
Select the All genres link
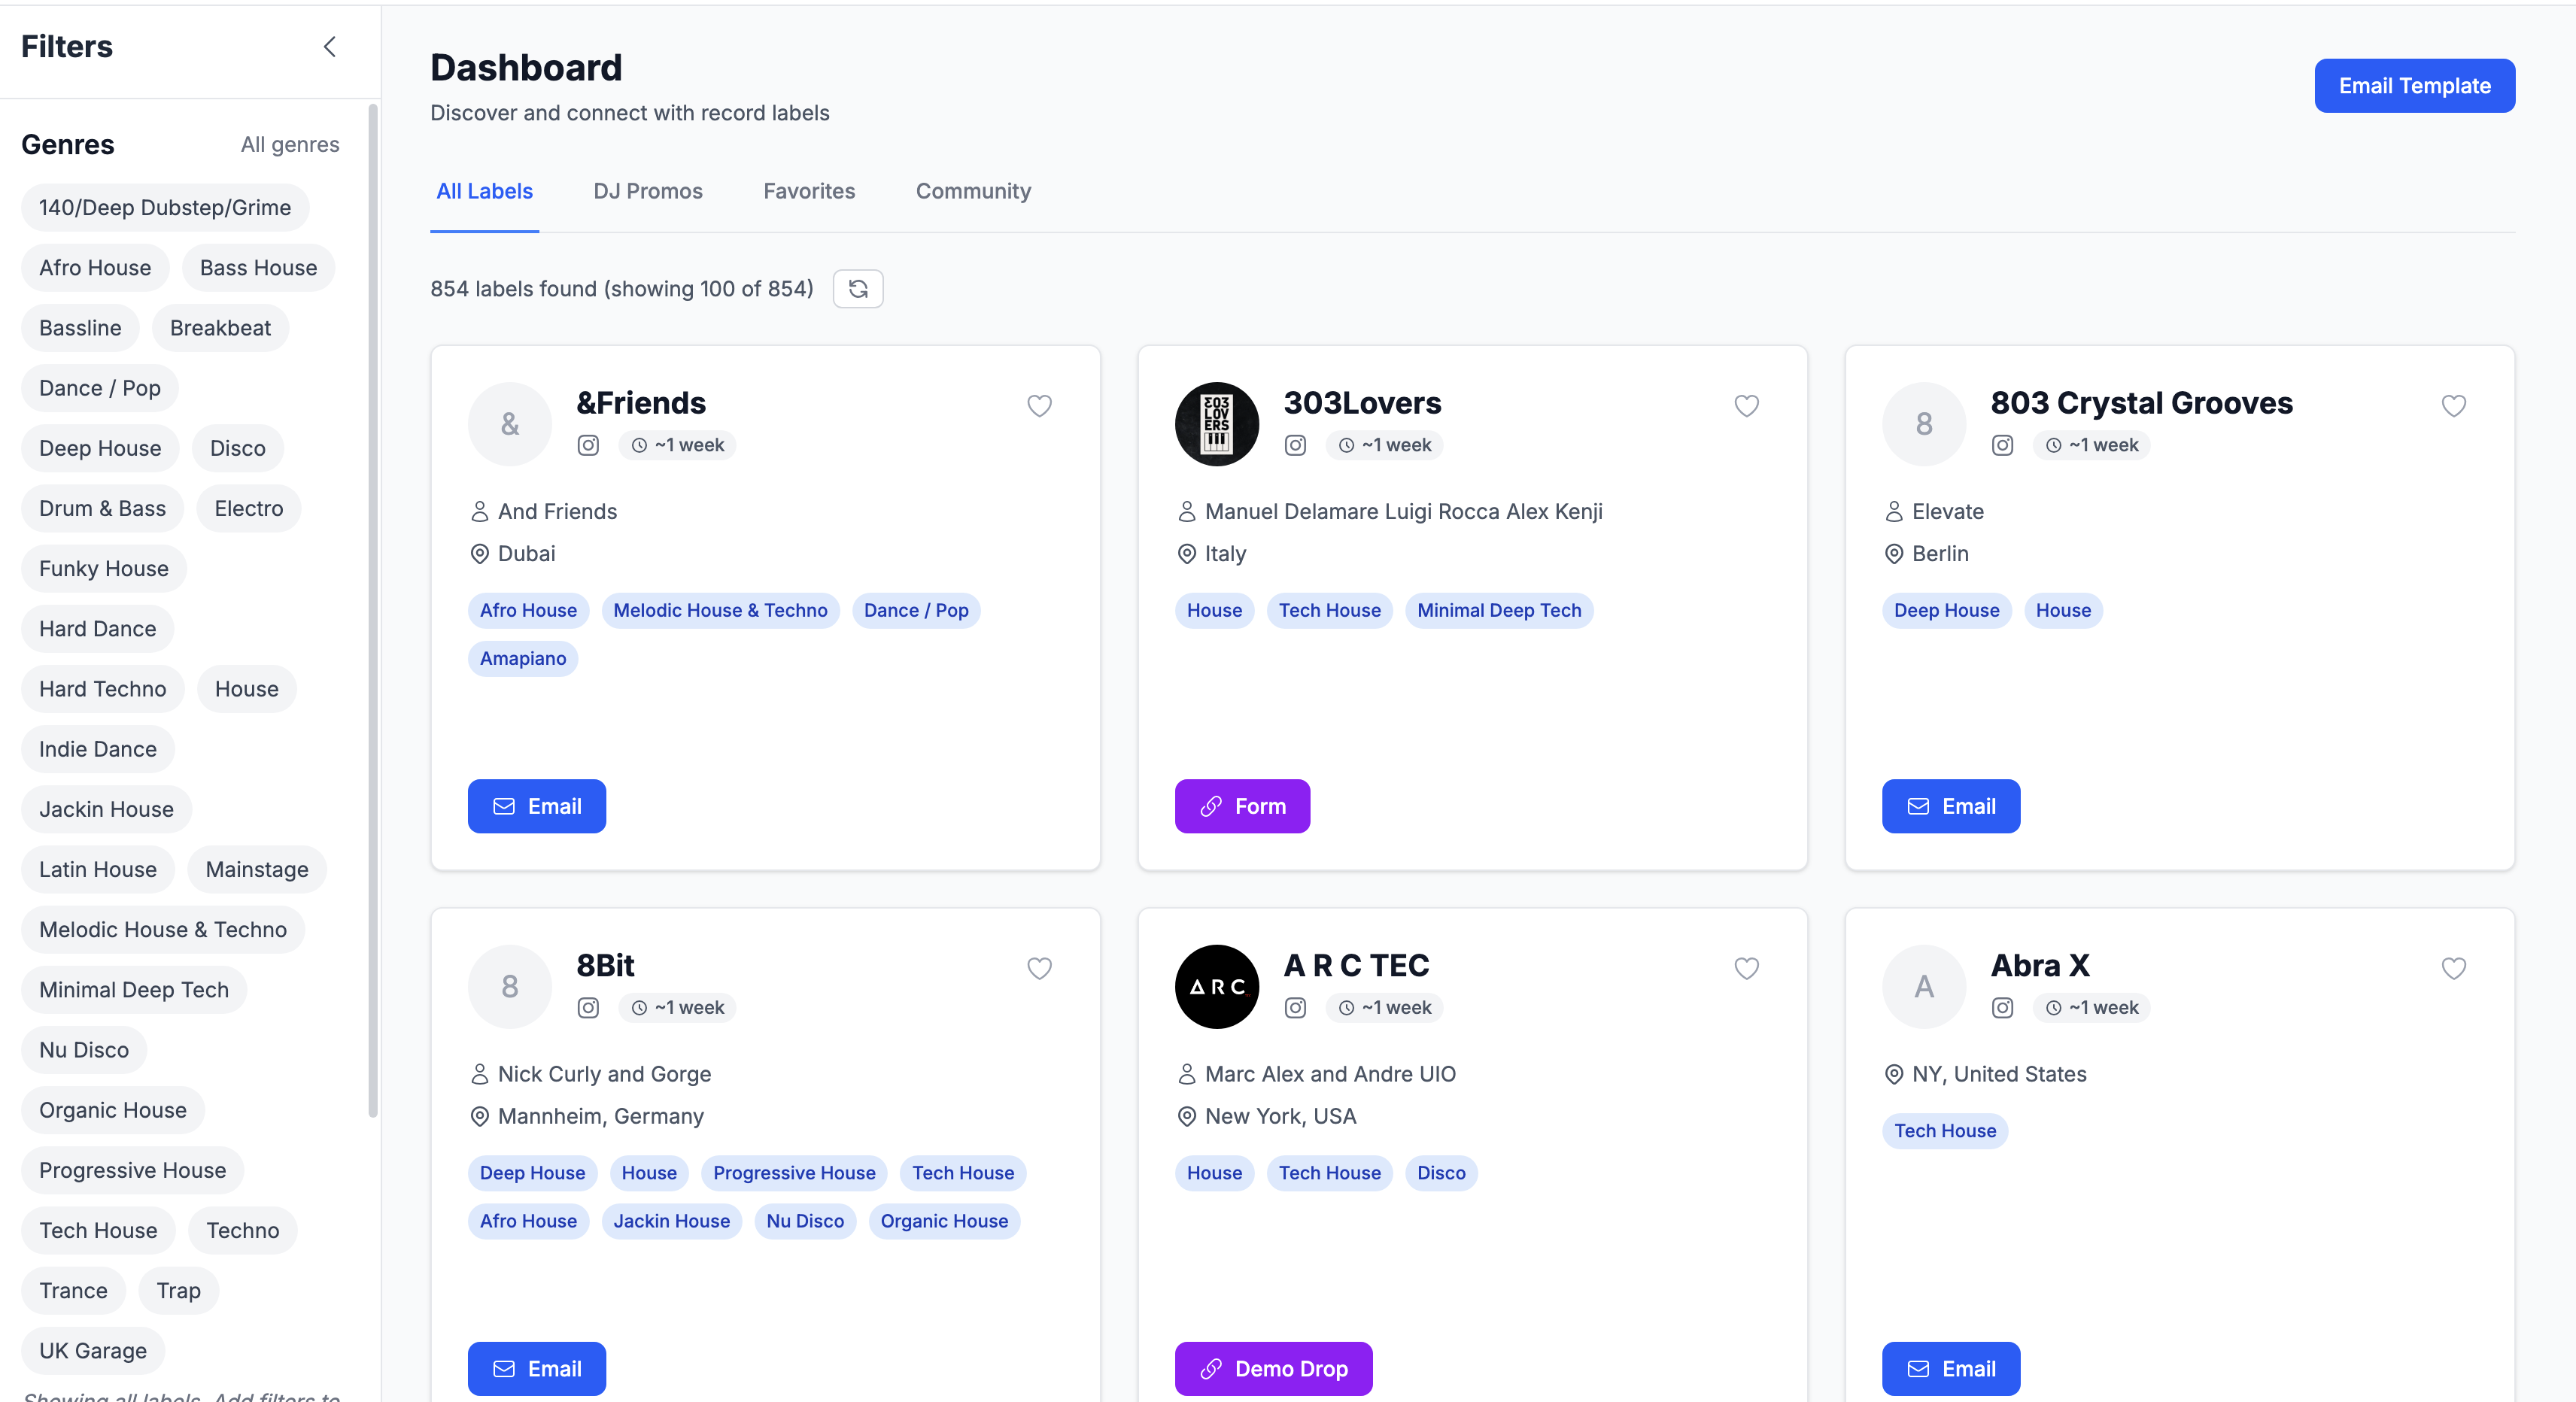(x=289, y=144)
